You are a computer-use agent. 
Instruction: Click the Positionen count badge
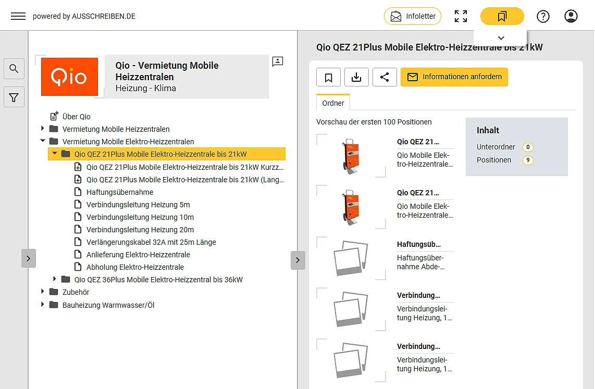(527, 160)
